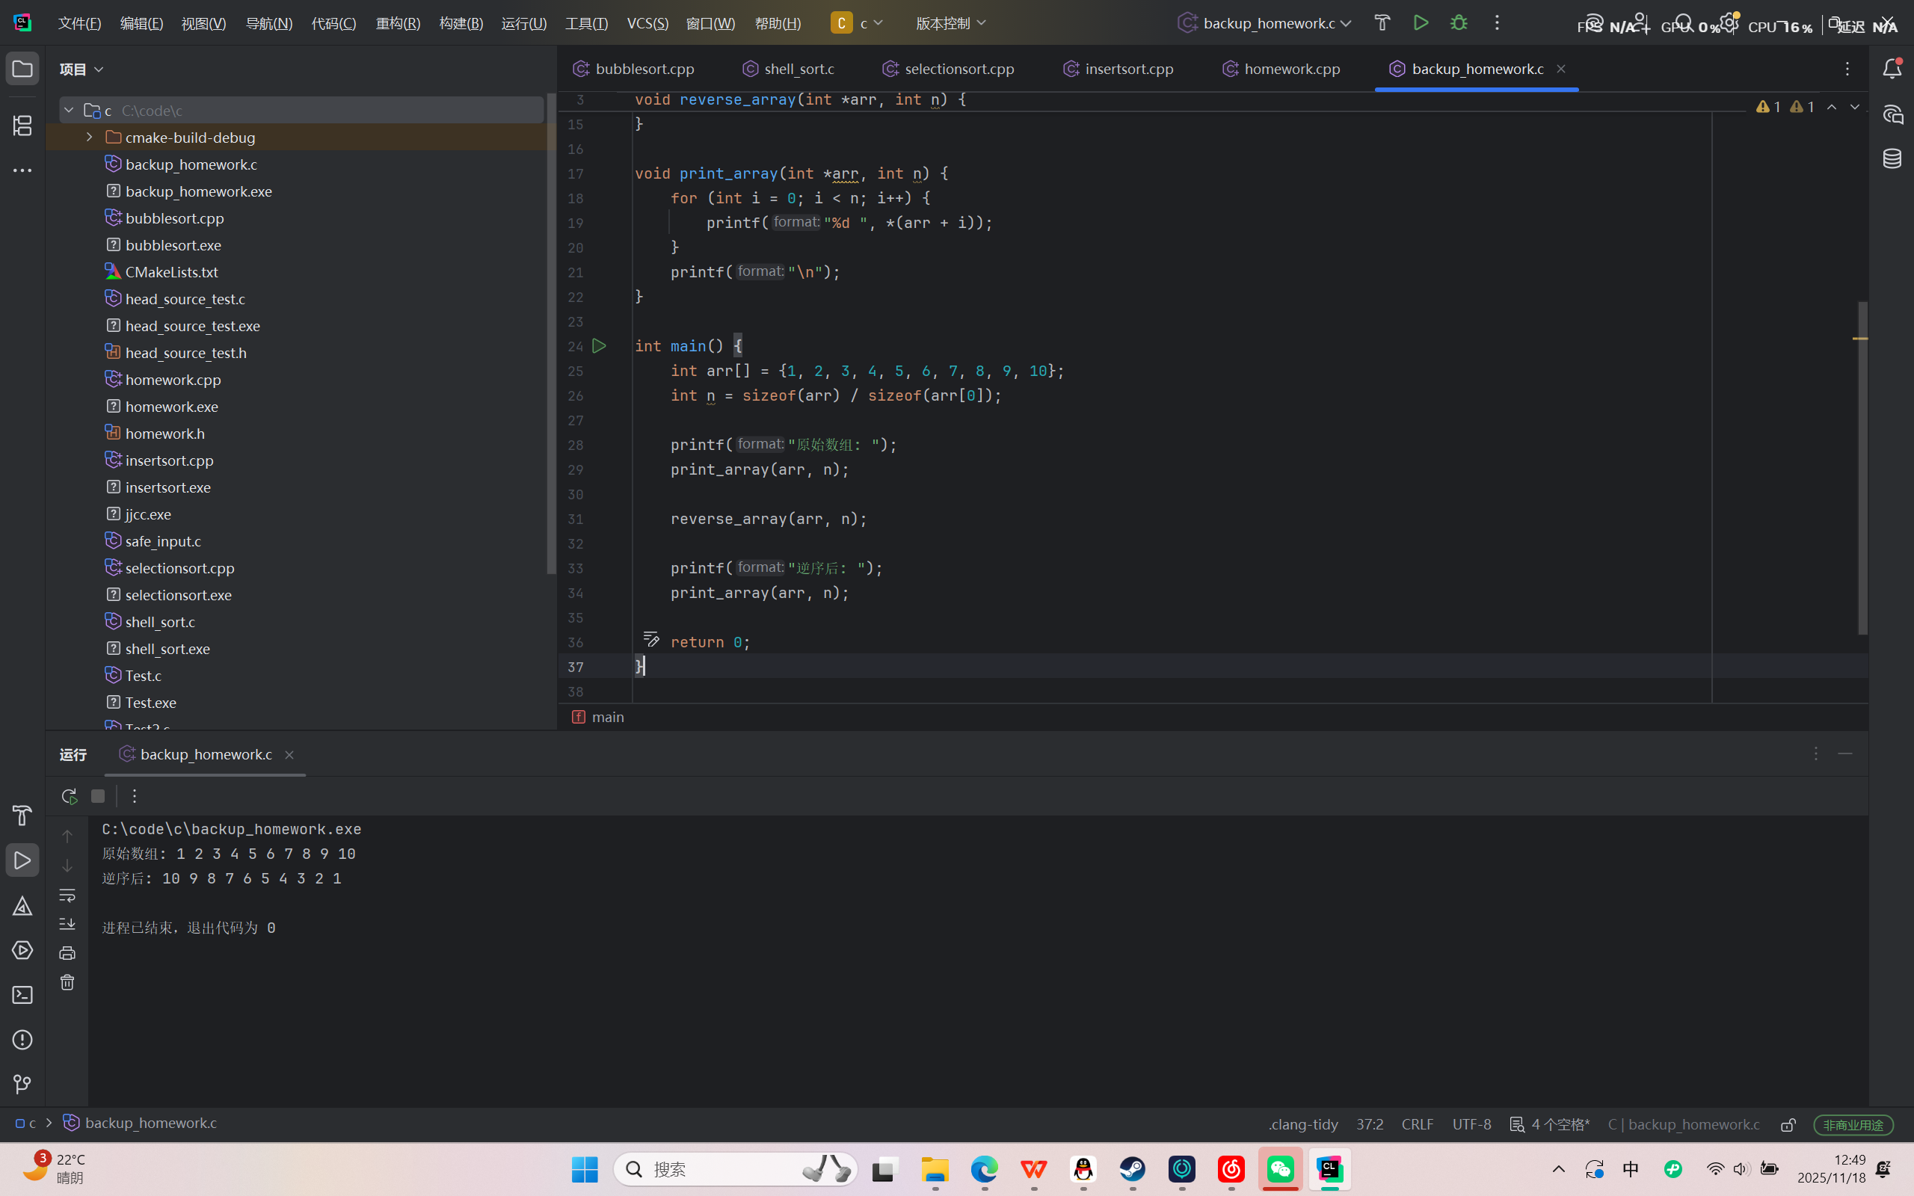
Task: Open the Terminal tool window
Action: coord(22,994)
